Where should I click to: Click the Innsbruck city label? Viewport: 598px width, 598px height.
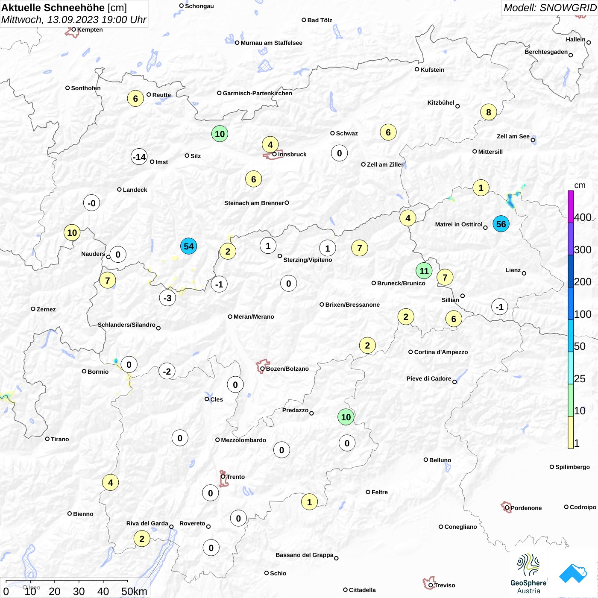292,154
